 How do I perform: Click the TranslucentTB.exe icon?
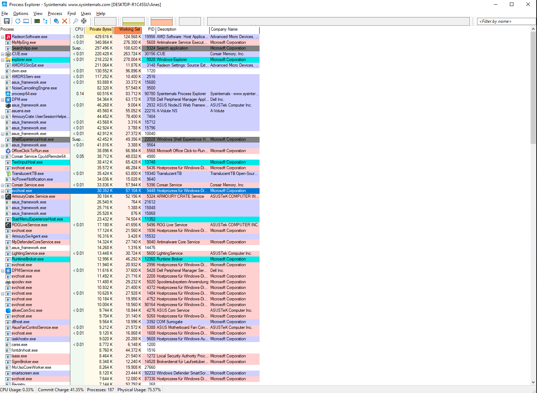click(x=8, y=174)
